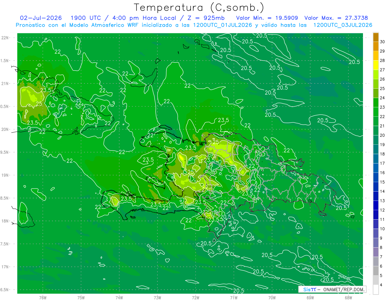The width and height of the screenshot is (391, 302).
Task: Click the legend scale value '16'
Action: pyautogui.click(x=383, y=173)
